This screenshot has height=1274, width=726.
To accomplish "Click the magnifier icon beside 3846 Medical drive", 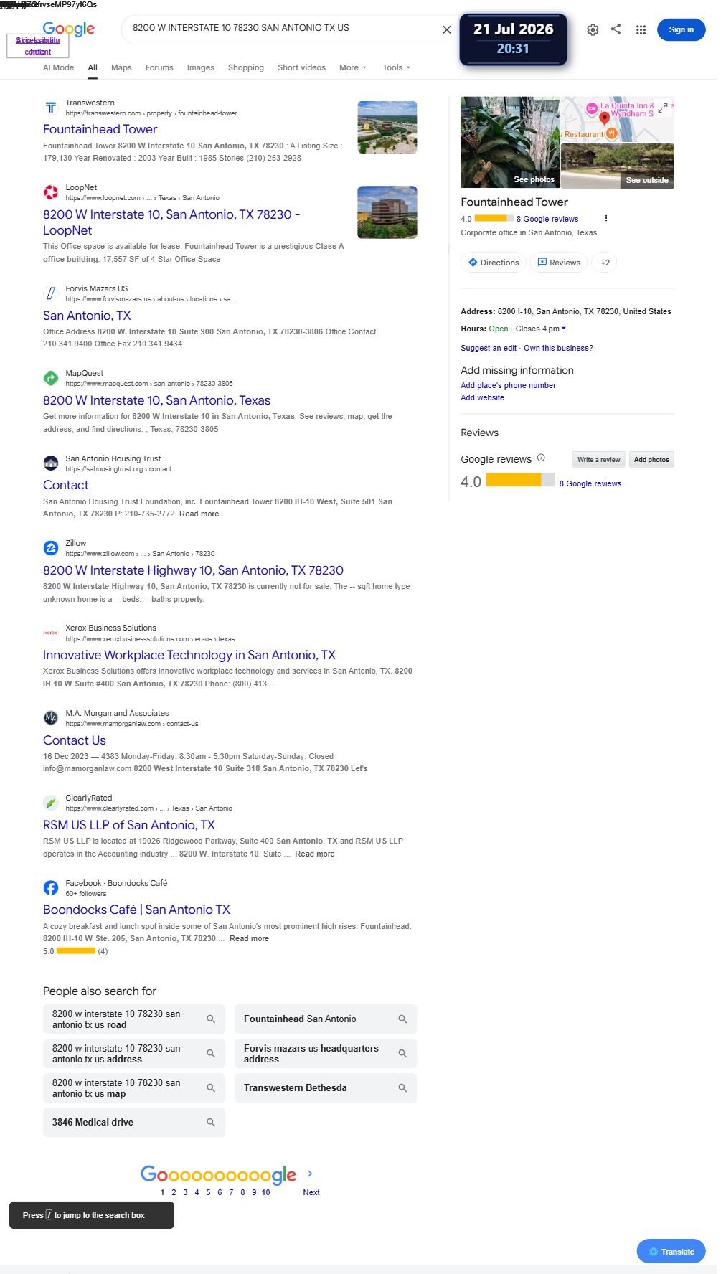I will tap(211, 1123).
